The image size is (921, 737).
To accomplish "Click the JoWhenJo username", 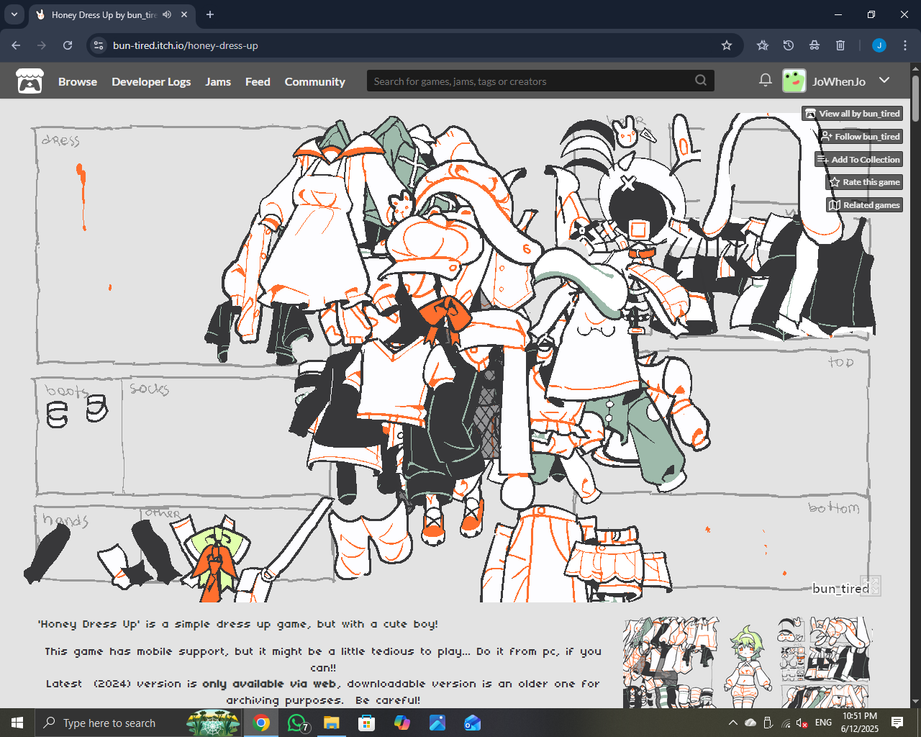I will coord(839,81).
